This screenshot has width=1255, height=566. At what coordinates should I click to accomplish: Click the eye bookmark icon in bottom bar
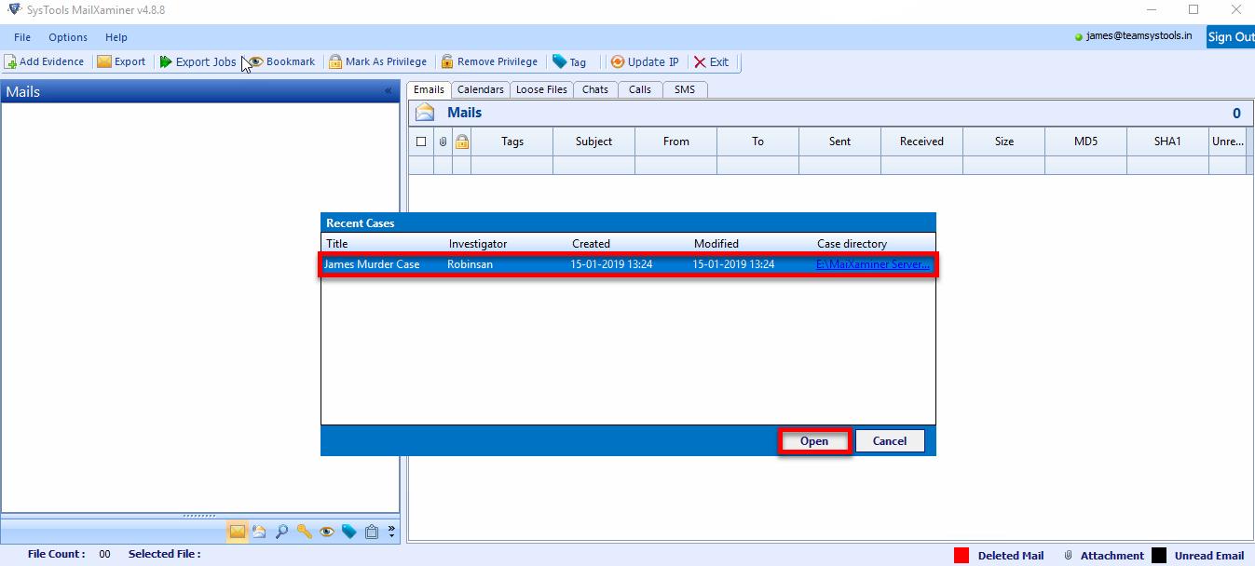(x=327, y=532)
